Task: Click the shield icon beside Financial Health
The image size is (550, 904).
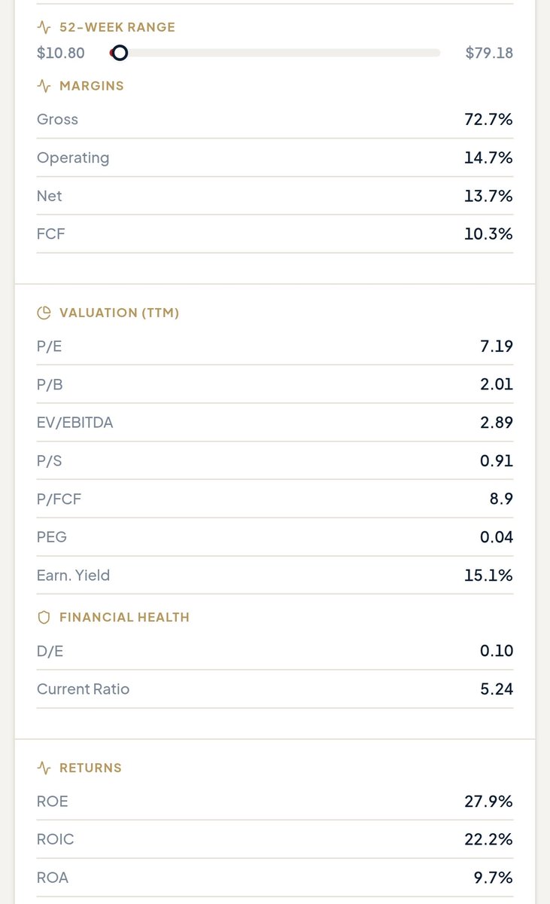Action: (44, 618)
